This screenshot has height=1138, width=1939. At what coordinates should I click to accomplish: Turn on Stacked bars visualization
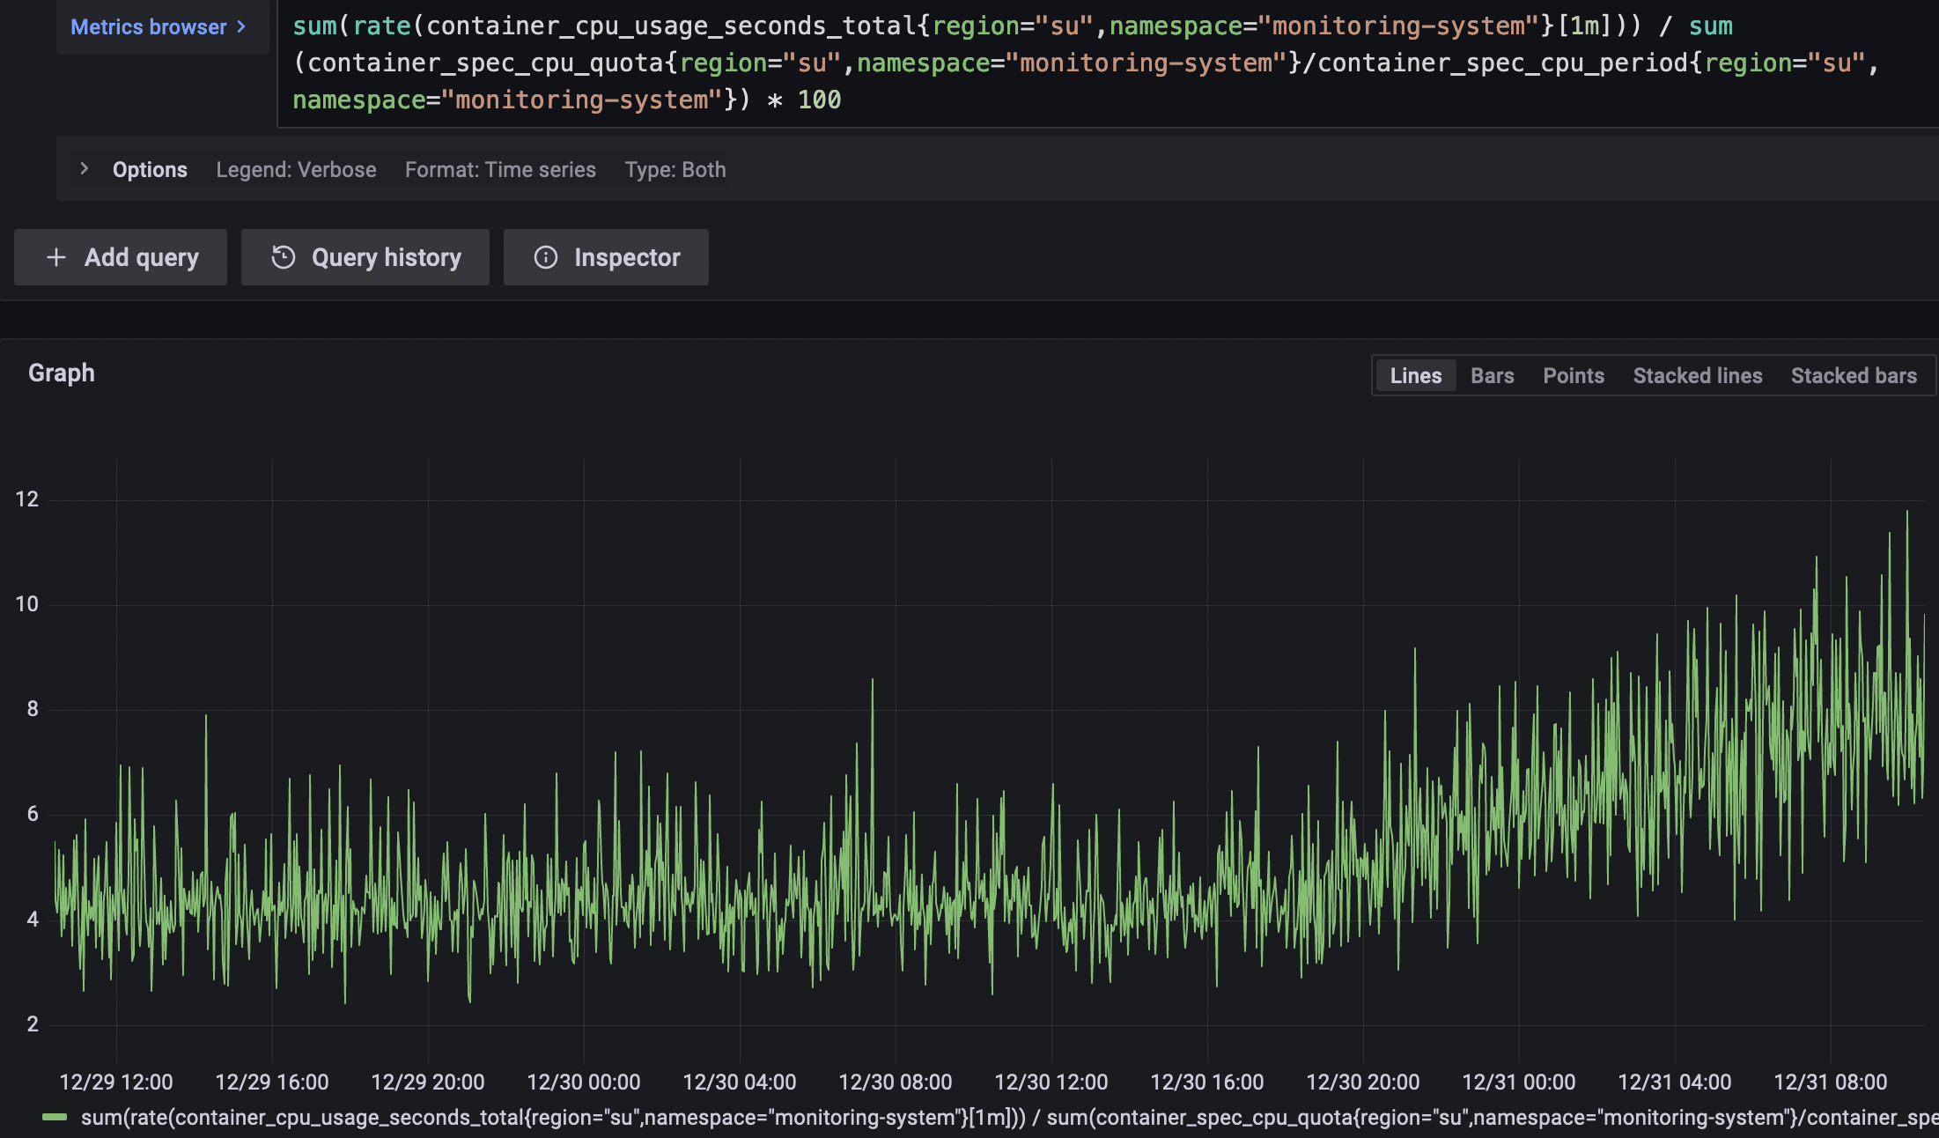1854,374
